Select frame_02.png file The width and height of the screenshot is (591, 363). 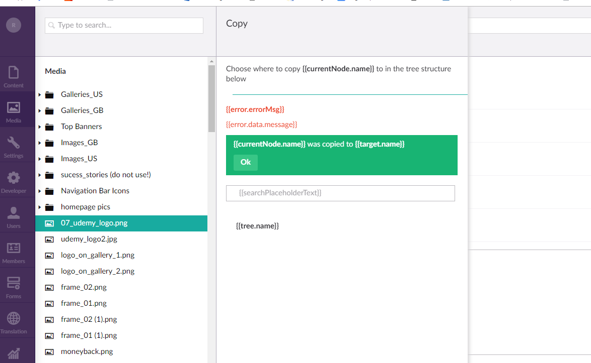84,288
